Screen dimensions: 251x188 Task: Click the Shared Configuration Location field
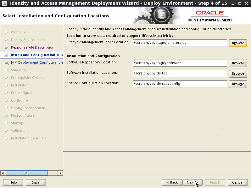point(180,84)
